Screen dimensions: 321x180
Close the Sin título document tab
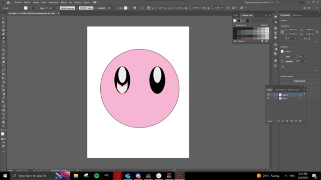pos(58,13)
